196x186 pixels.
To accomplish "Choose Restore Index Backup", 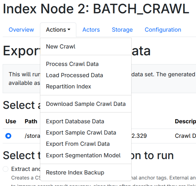I will tap(75, 173).
